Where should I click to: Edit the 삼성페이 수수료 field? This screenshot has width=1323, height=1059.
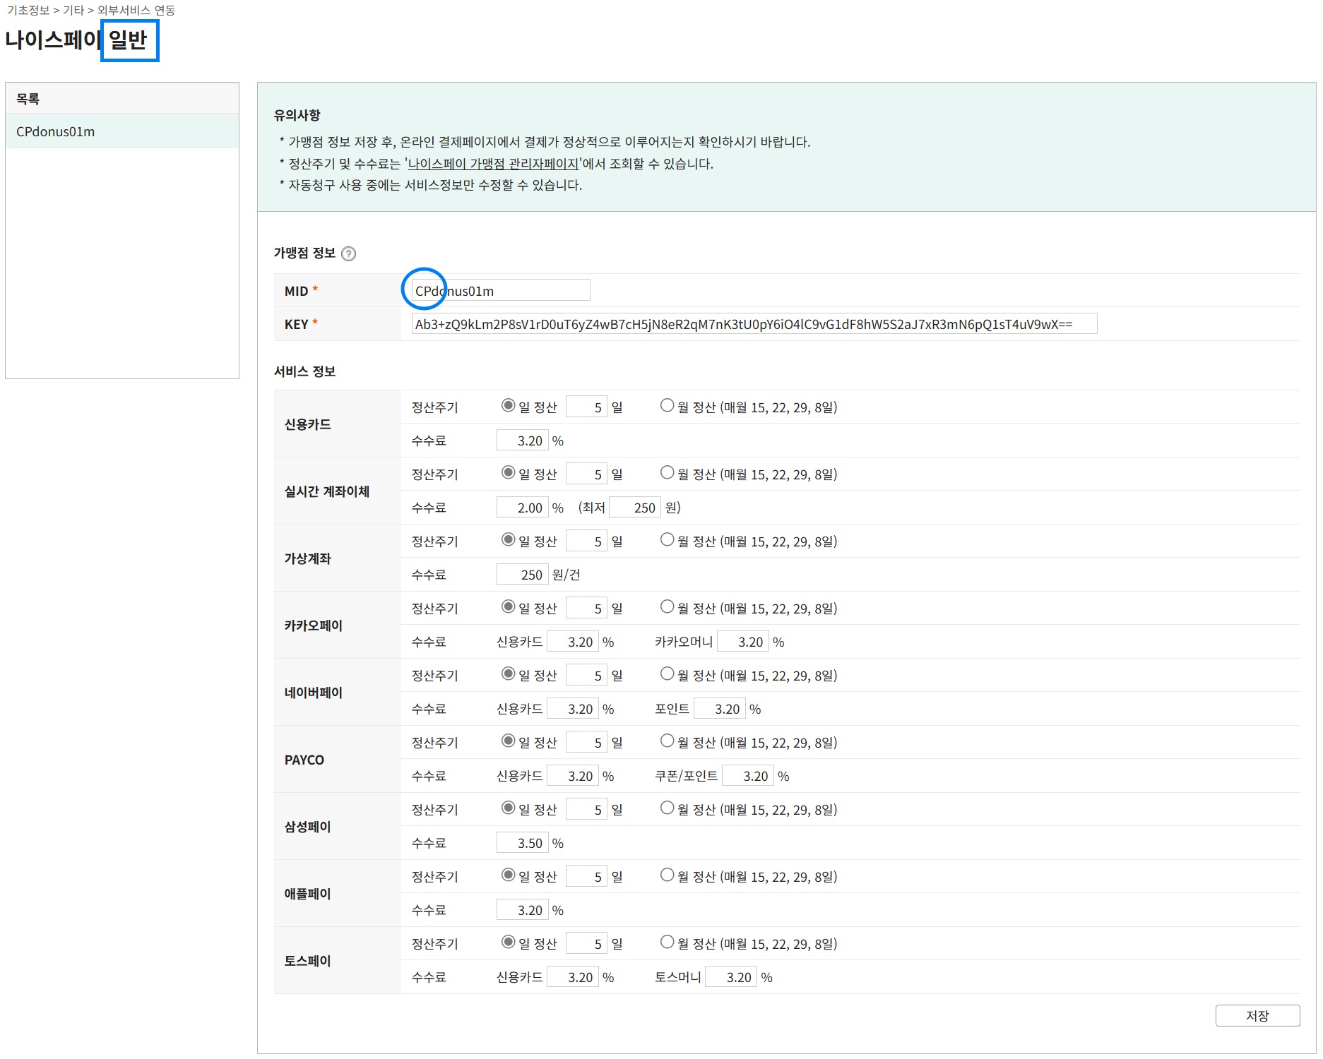tap(523, 843)
